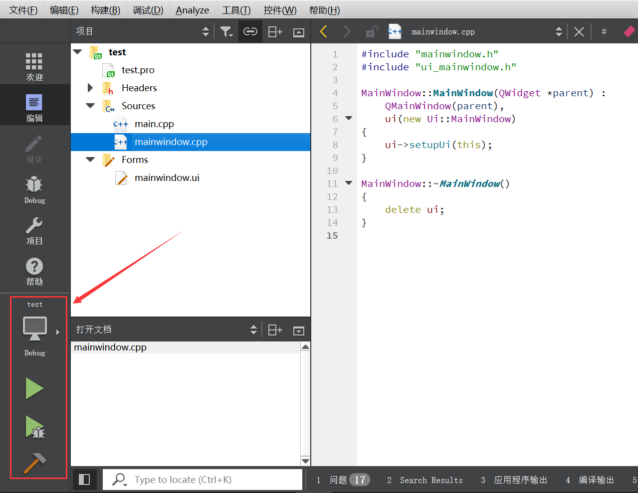Split the project panel

(x=275, y=32)
